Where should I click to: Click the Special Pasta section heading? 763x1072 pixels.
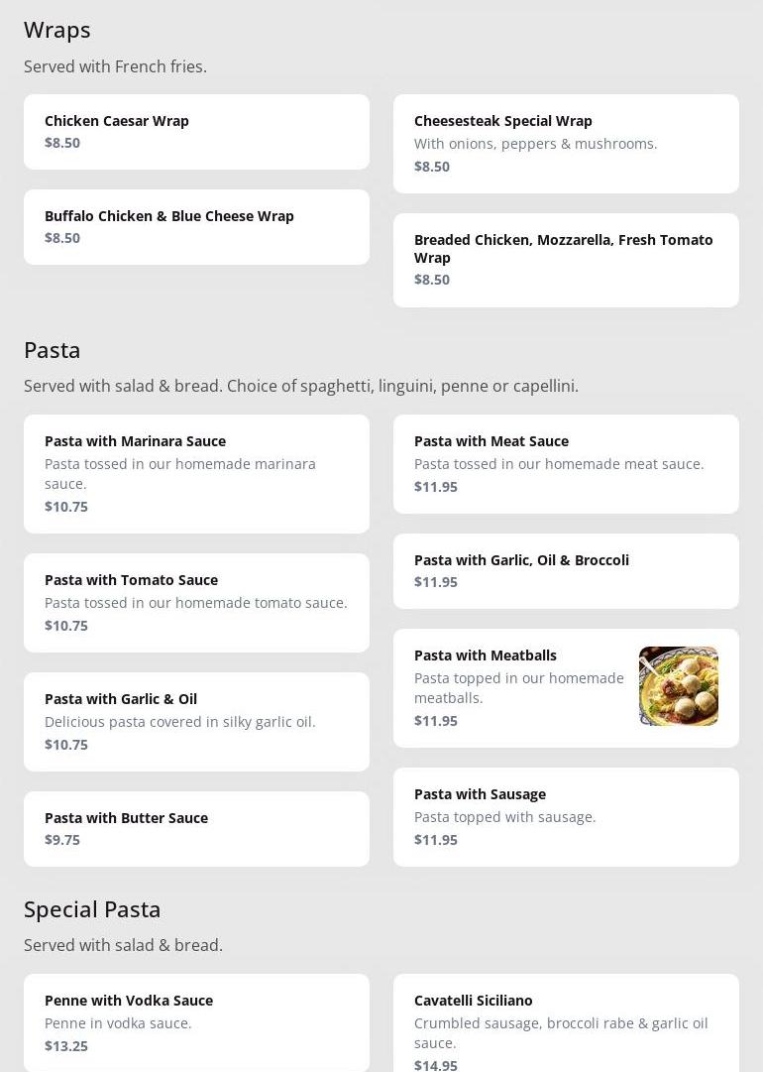(x=92, y=909)
